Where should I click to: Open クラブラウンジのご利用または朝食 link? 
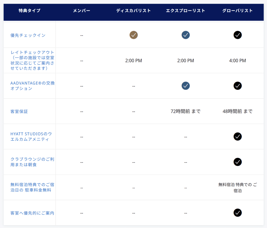[32, 162]
